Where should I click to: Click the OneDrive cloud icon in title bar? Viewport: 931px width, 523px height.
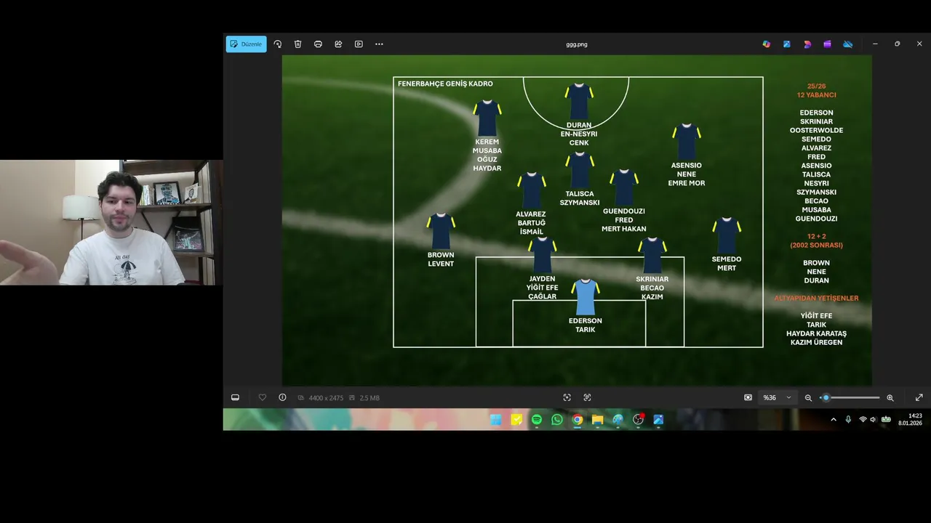[847, 44]
